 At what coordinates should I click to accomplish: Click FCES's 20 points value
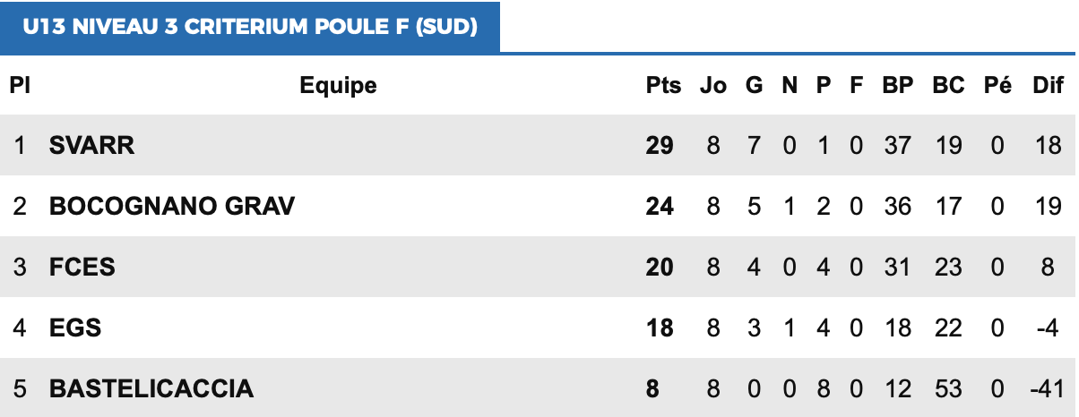660,267
